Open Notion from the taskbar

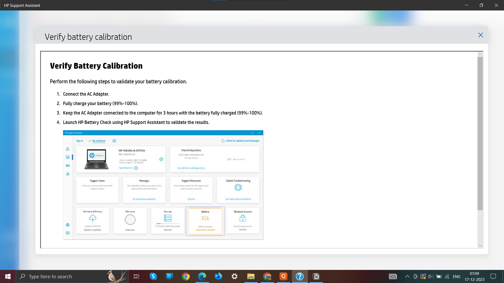[x=316, y=276]
